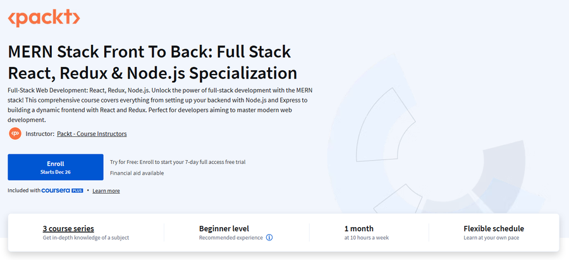Viewport: 569px width, 260px height.
Task: Click the 'at 10 hours a week' text
Action: pos(367,238)
